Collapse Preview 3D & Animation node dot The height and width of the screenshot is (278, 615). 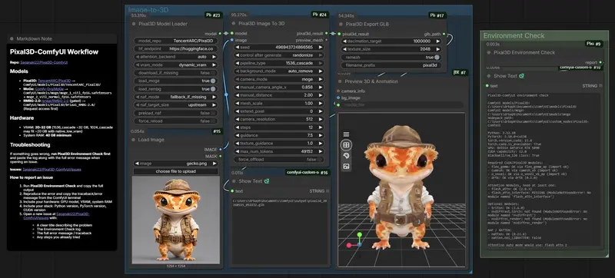tap(340, 81)
